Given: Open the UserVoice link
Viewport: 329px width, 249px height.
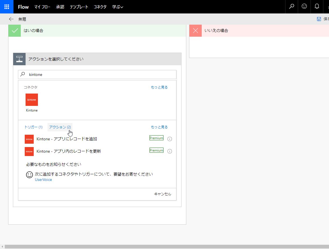Looking at the screenshot, I should (x=44, y=180).
